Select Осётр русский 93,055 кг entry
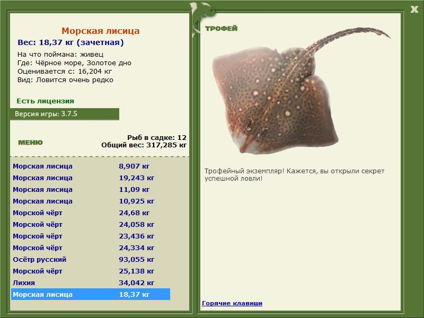 [90, 259]
